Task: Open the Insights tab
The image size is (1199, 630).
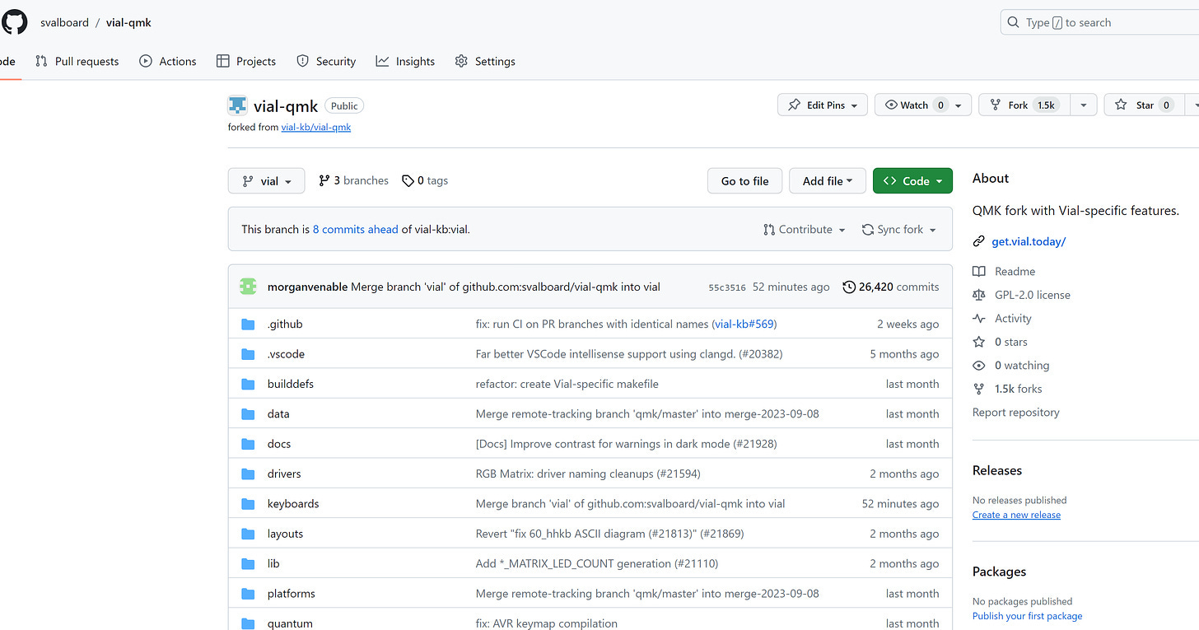Action: click(405, 61)
